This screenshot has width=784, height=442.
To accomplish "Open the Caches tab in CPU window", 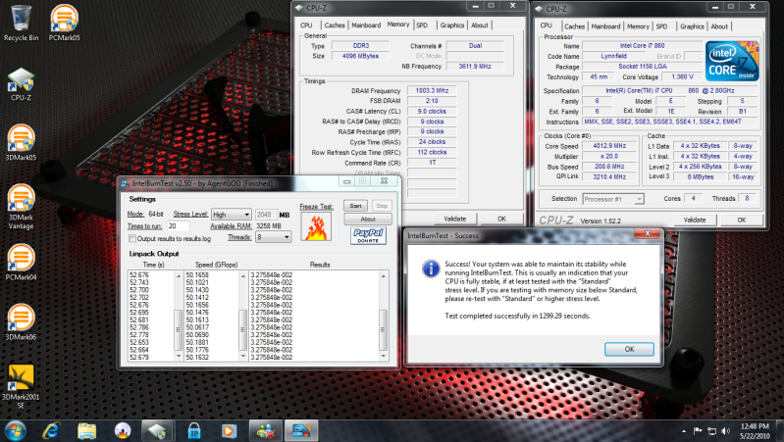I will [x=574, y=26].
